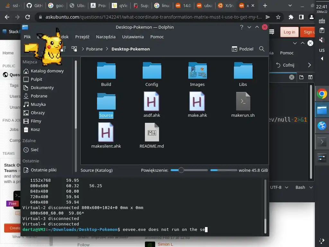Viewport: 329px width, 247px height.
Task: Open Dokumenty in places sidebar
Action: tap(39, 88)
